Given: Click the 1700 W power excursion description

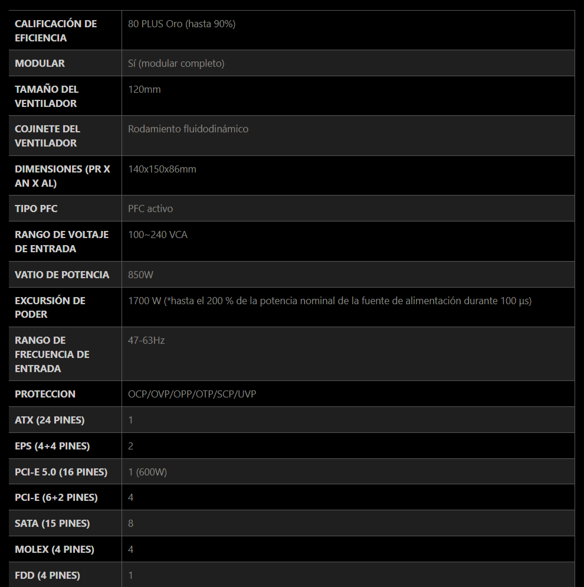Looking at the screenshot, I should point(329,301).
